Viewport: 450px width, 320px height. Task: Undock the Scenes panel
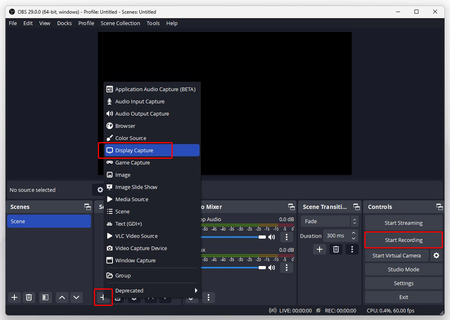(87, 207)
